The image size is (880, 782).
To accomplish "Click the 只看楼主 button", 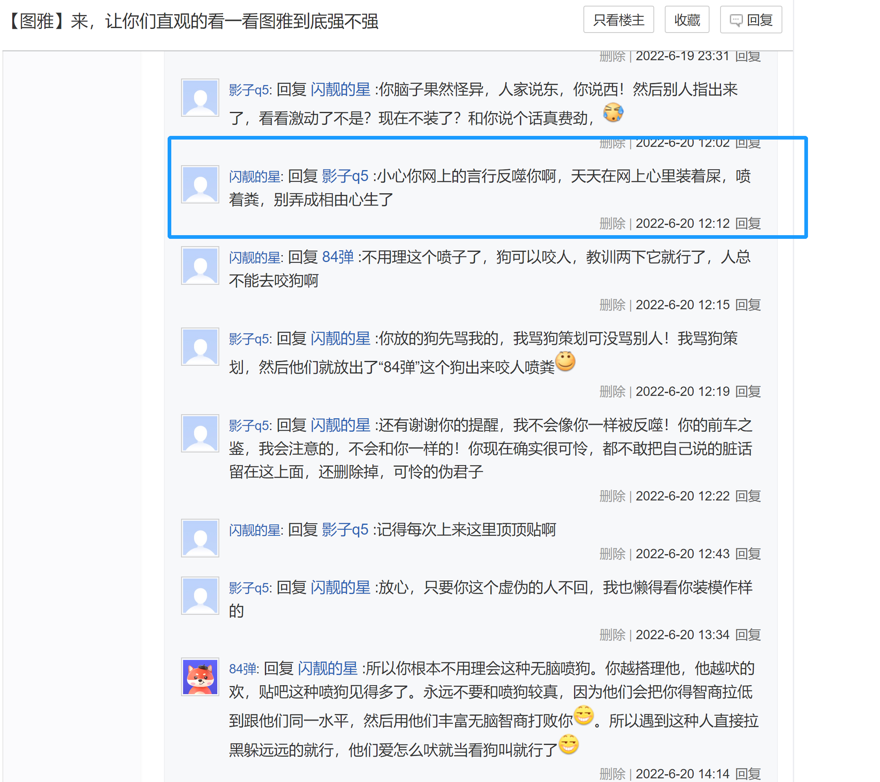I will point(618,20).
